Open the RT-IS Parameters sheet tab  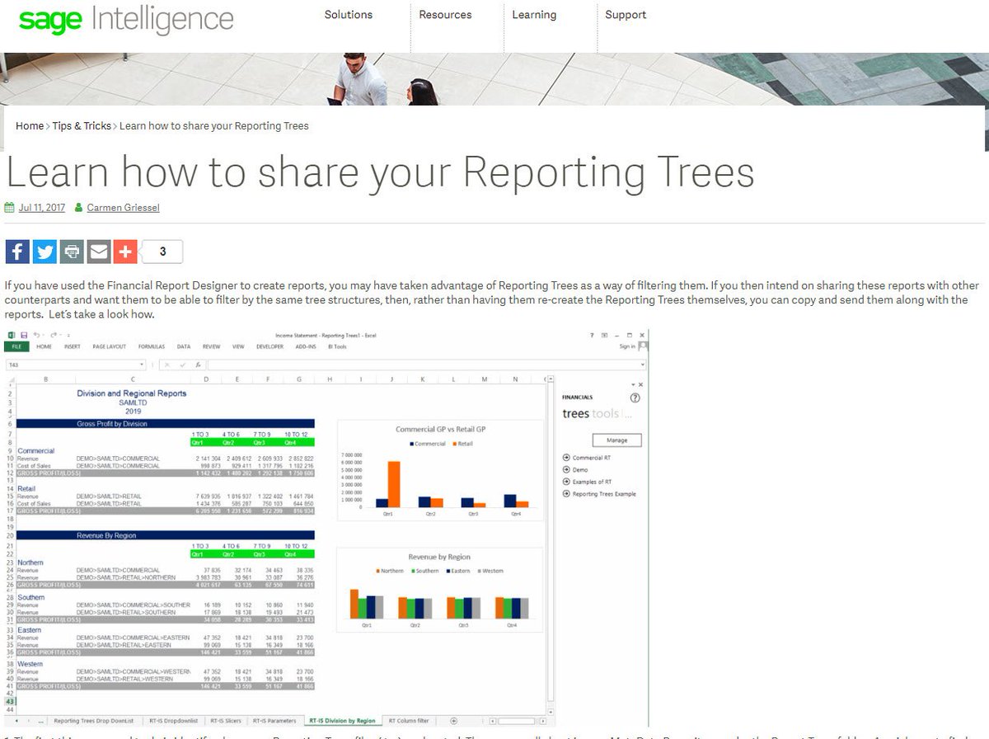coord(274,721)
